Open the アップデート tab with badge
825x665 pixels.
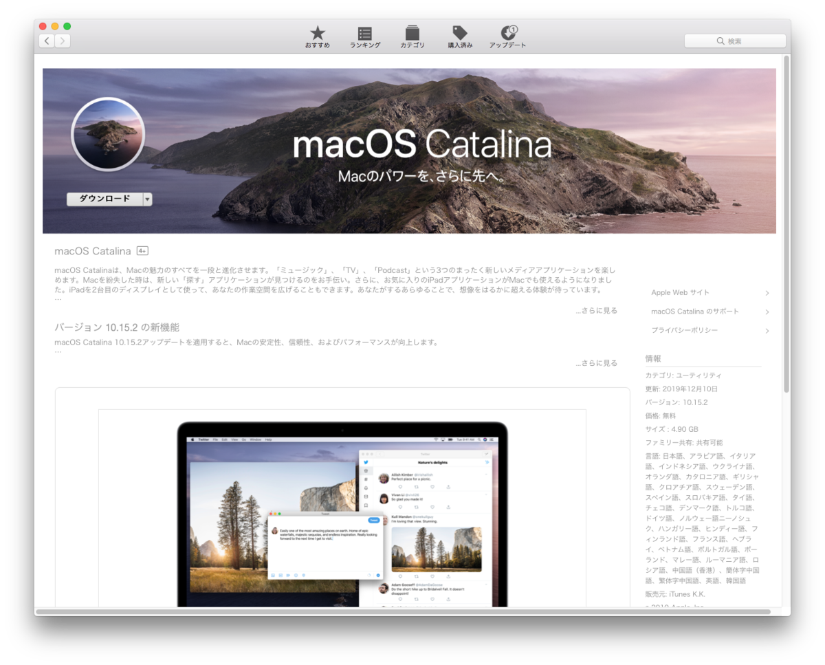[x=508, y=37]
